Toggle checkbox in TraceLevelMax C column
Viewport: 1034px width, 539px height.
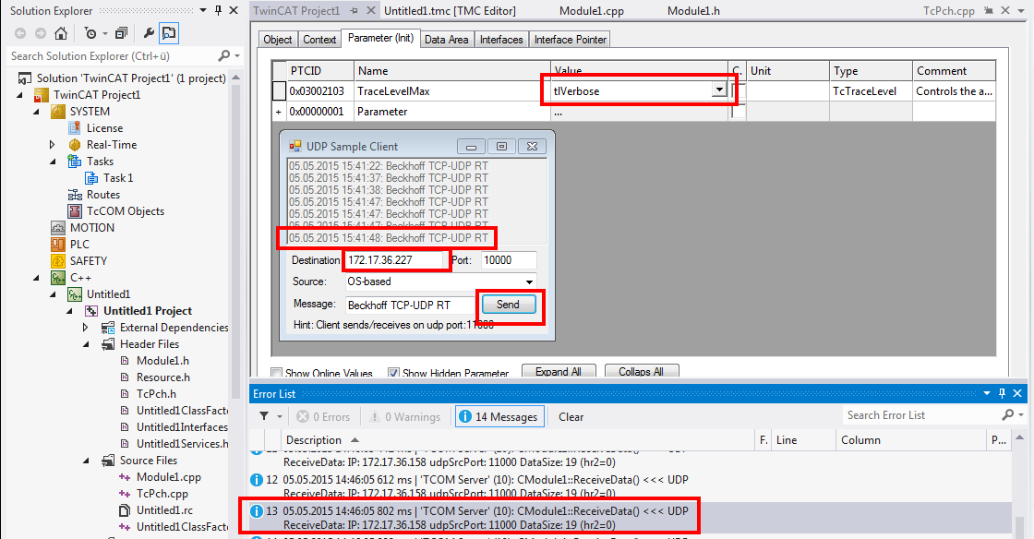(739, 91)
